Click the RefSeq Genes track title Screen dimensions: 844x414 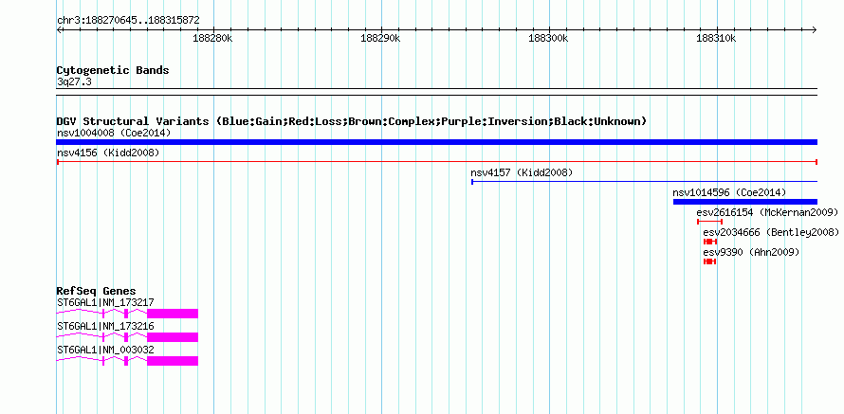[x=97, y=292]
